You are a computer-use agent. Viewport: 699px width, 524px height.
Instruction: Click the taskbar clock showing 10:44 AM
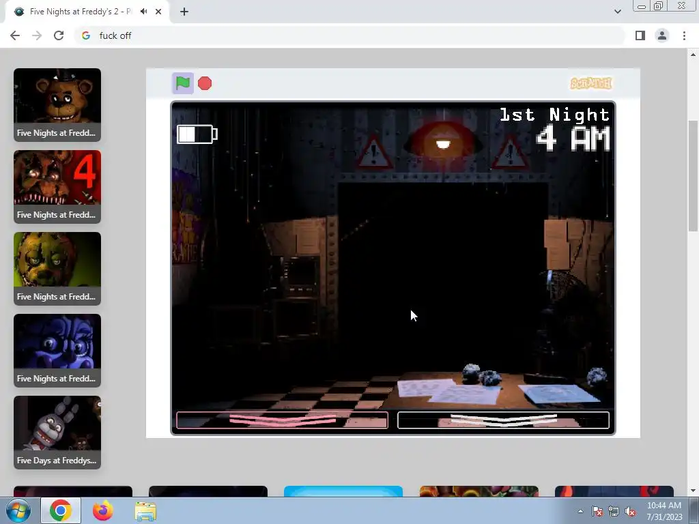664,510
